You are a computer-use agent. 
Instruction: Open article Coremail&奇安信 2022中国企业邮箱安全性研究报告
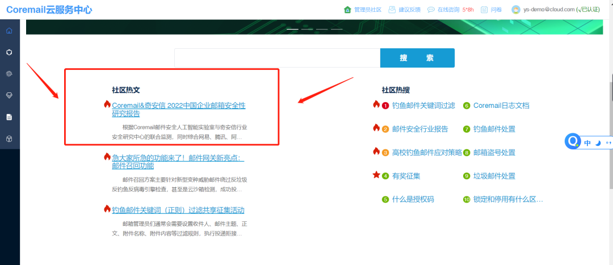click(x=179, y=110)
